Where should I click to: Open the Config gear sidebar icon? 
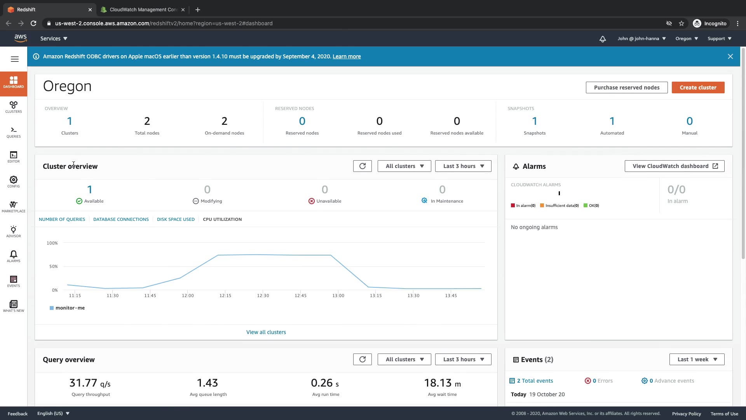tap(14, 182)
